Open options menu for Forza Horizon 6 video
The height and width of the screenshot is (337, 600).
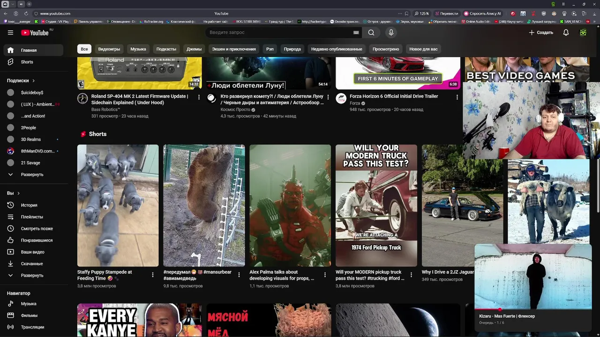coord(457,97)
